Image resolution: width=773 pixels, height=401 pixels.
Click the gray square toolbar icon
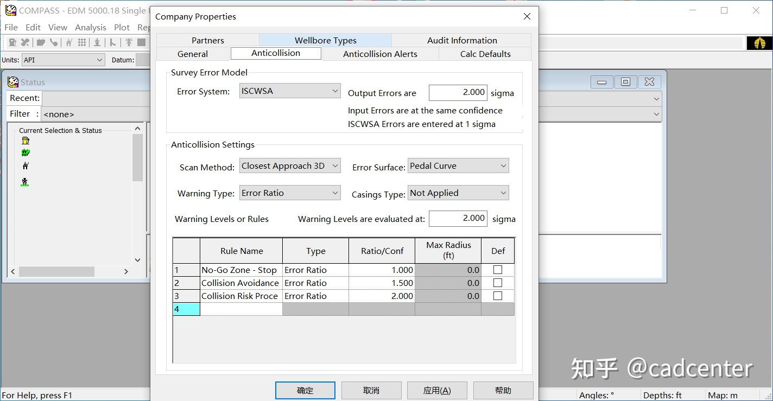(x=142, y=42)
